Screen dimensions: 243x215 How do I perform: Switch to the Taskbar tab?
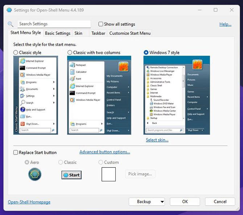pos(98,33)
